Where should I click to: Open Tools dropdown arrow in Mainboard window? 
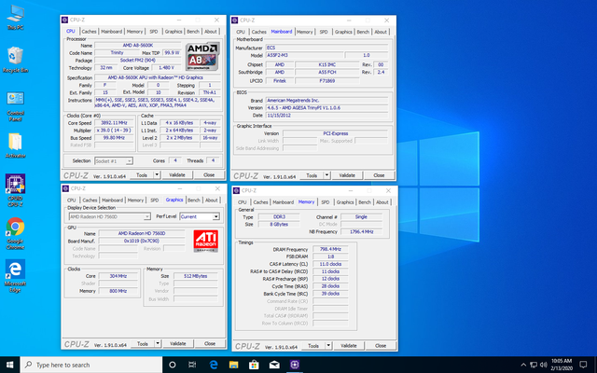326,175
